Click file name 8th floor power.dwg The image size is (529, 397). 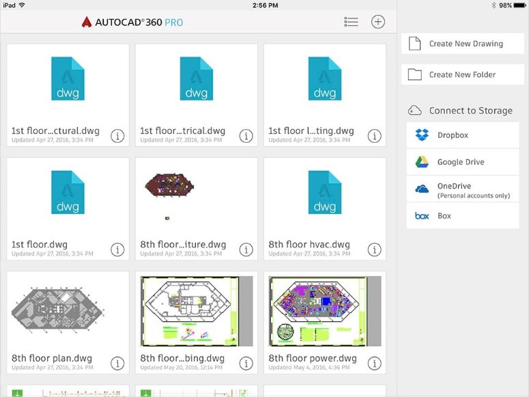pyautogui.click(x=313, y=358)
